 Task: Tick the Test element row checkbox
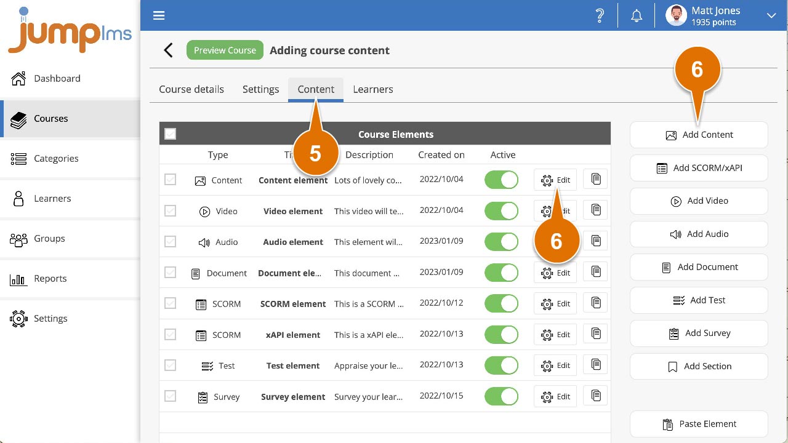(x=171, y=365)
